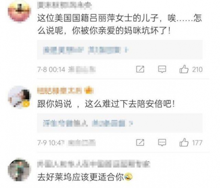Expand blurred replies under 吕丽萍 comment

pyautogui.click(x=120, y=50)
